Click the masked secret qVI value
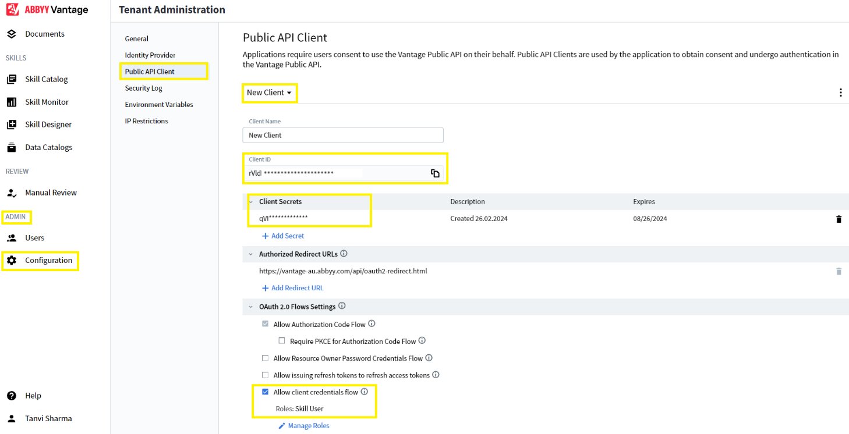Viewport: 849px width, 434px height. click(x=284, y=219)
